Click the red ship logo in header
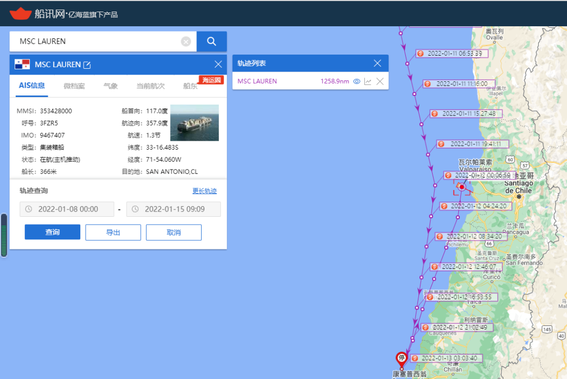 [20, 13]
